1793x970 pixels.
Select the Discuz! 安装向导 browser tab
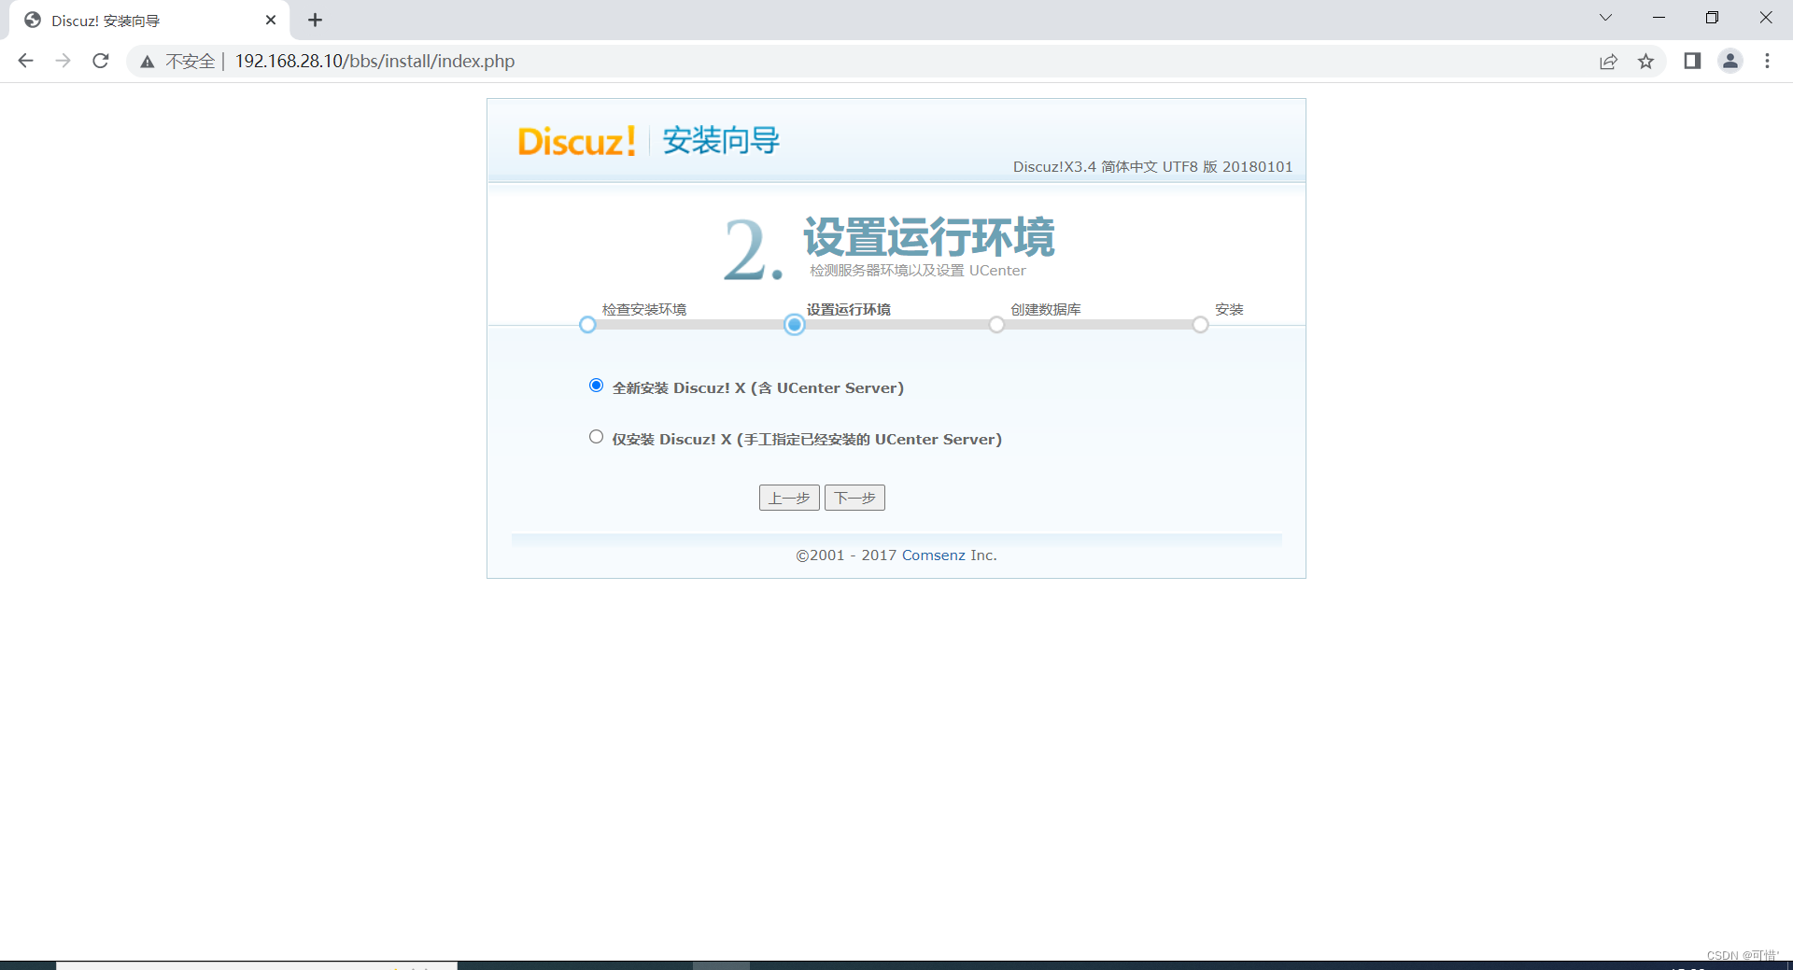(x=149, y=21)
